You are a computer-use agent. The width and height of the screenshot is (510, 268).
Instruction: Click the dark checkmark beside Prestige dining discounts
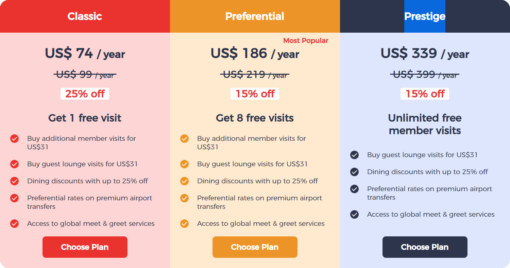pos(354,172)
